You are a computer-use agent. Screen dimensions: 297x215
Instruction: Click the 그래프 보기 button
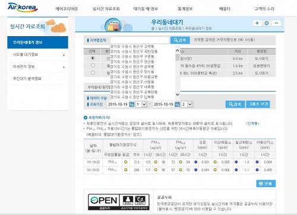[x=258, y=104]
